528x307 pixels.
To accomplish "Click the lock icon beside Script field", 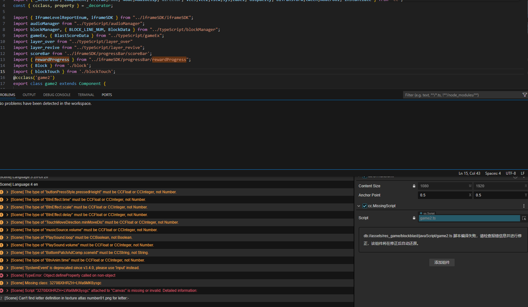I will tap(414, 218).
